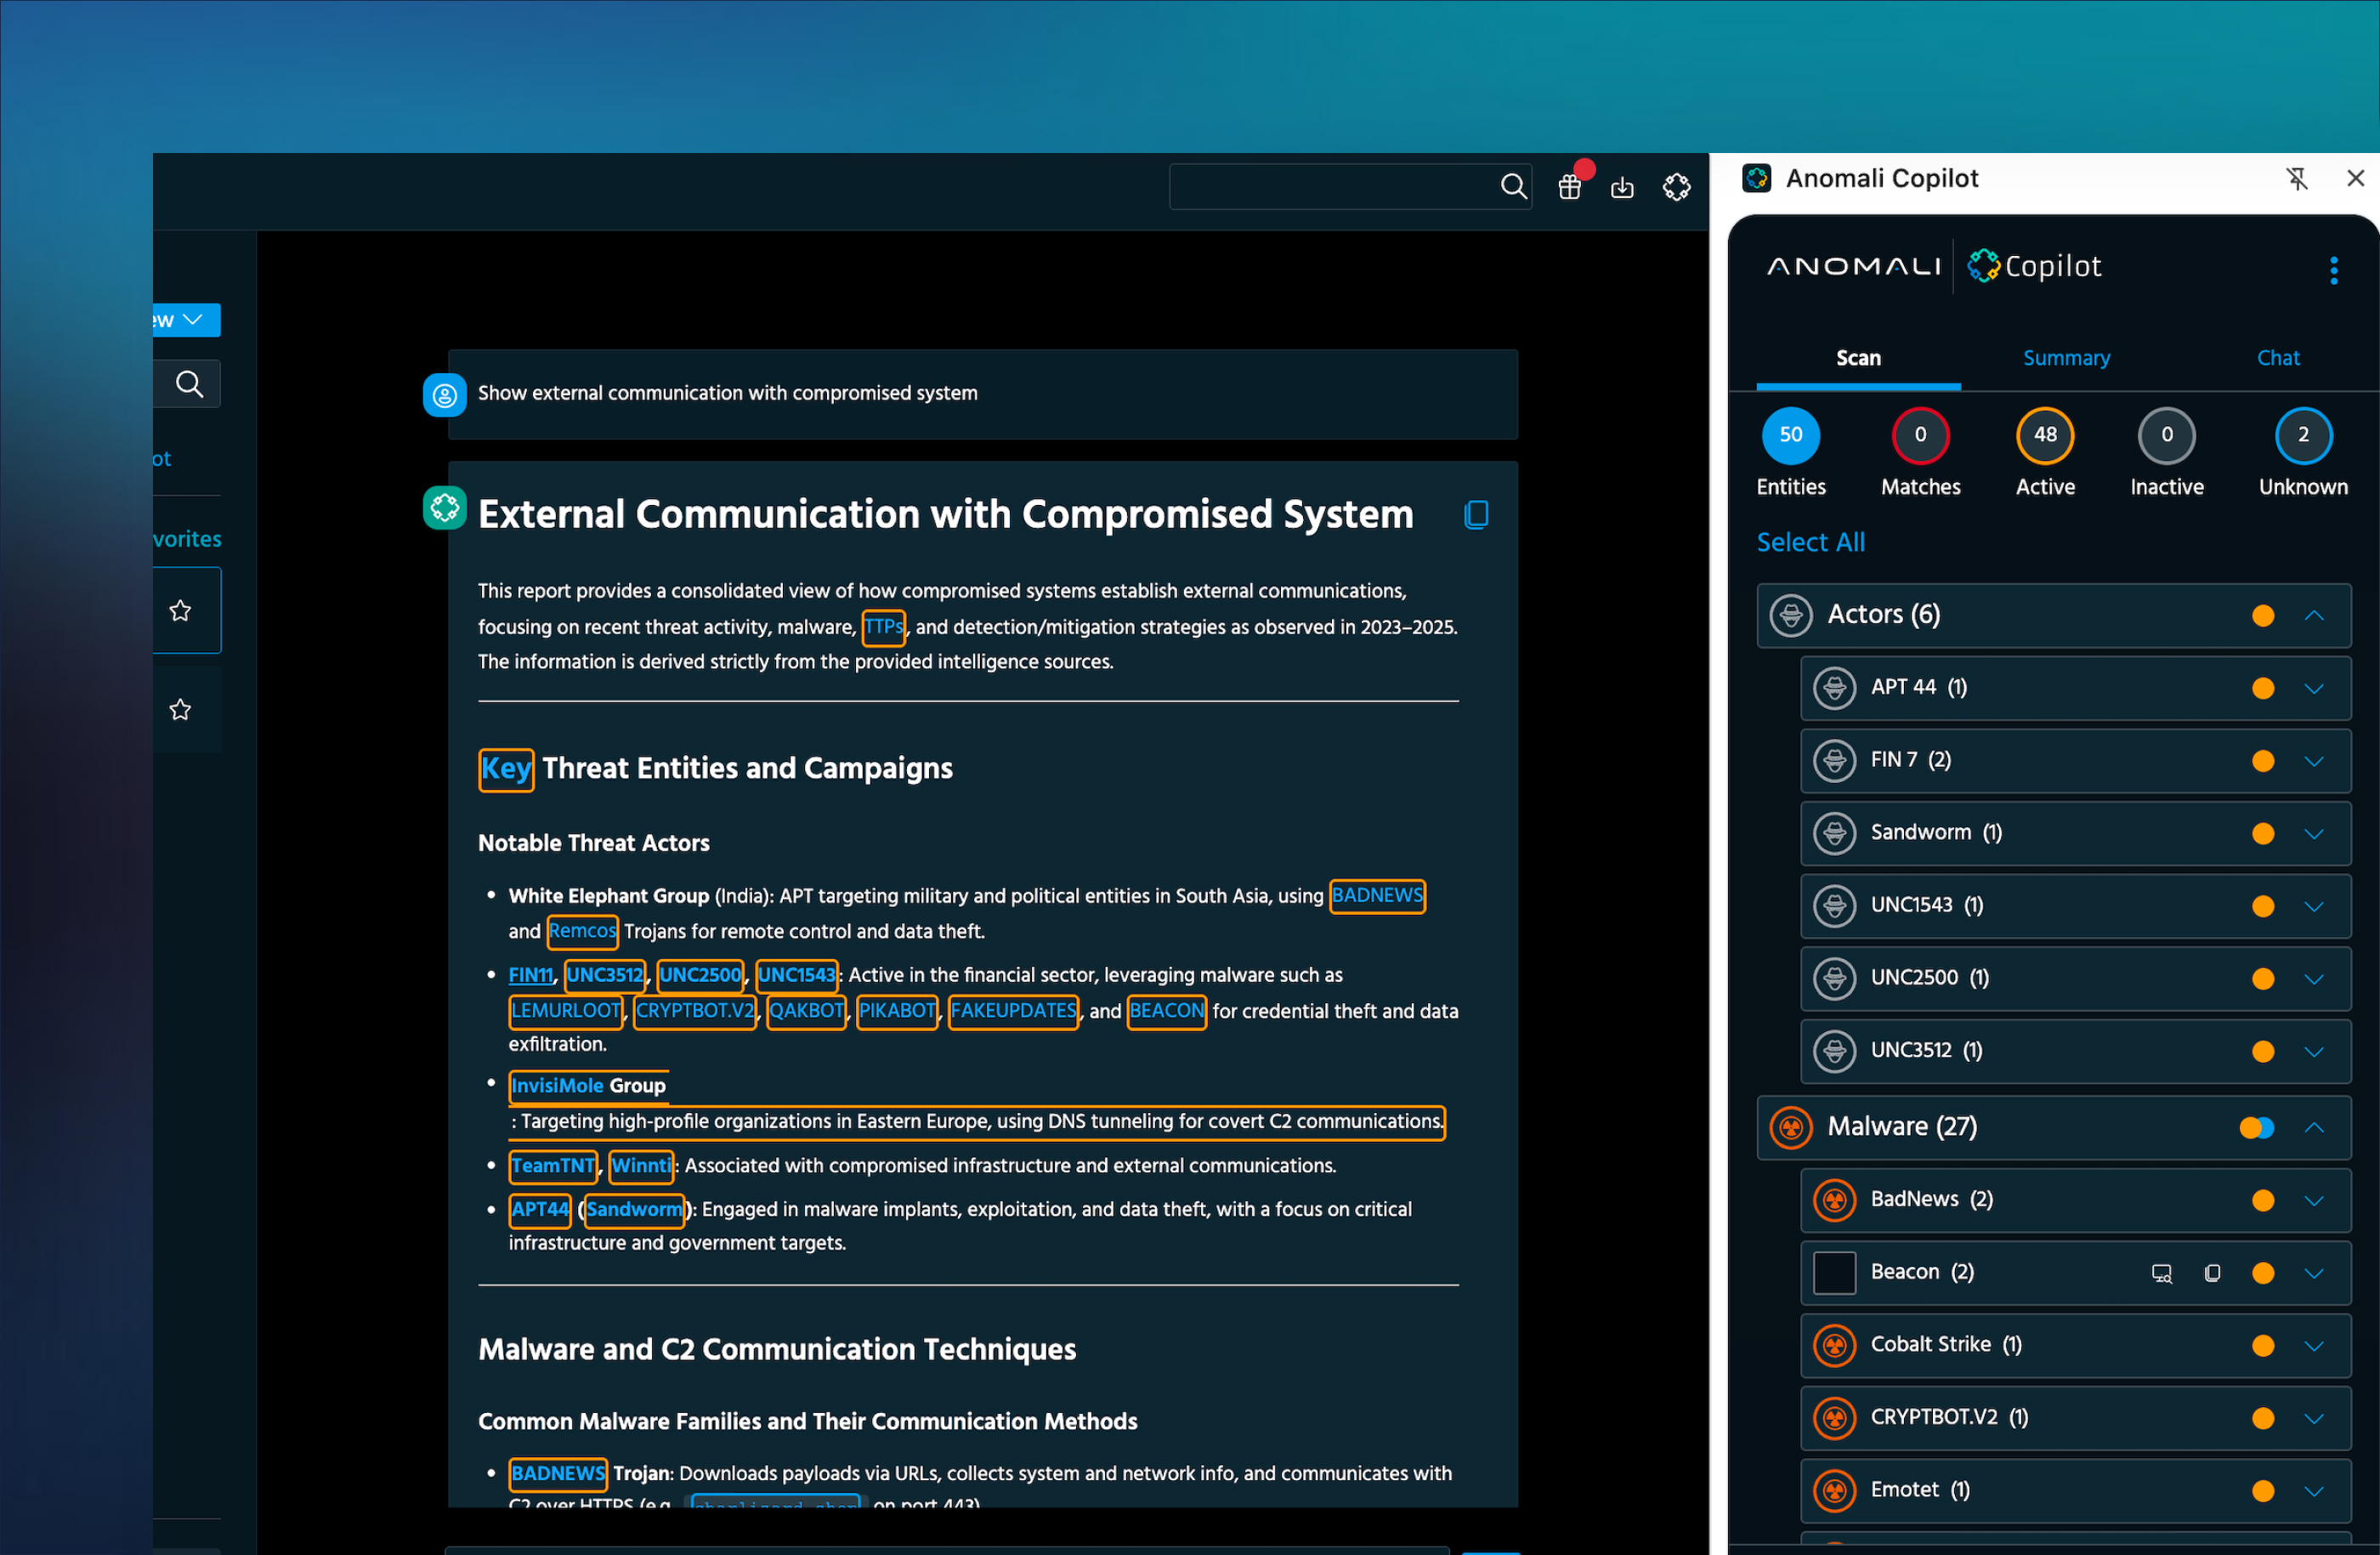Switch to the Summary tab
Screen dimensions: 2380x1555
click(x=2066, y=358)
